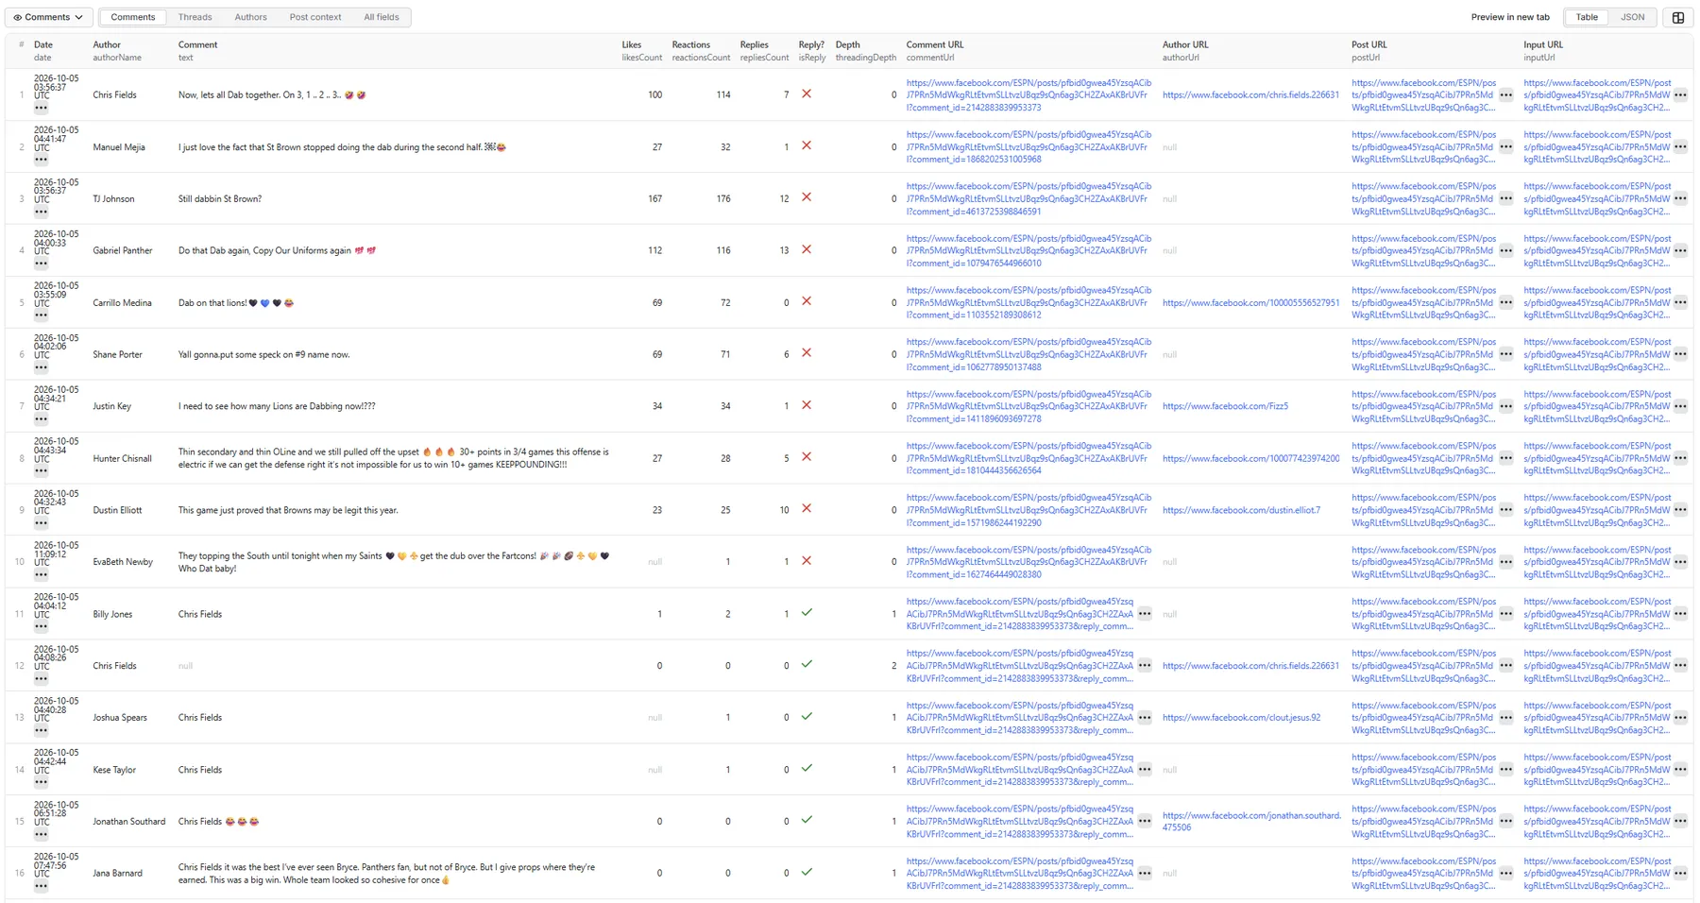This screenshot has width=1700, height=903.
Task: Click author name Gabriel Panther
Action: click(123, 251)
